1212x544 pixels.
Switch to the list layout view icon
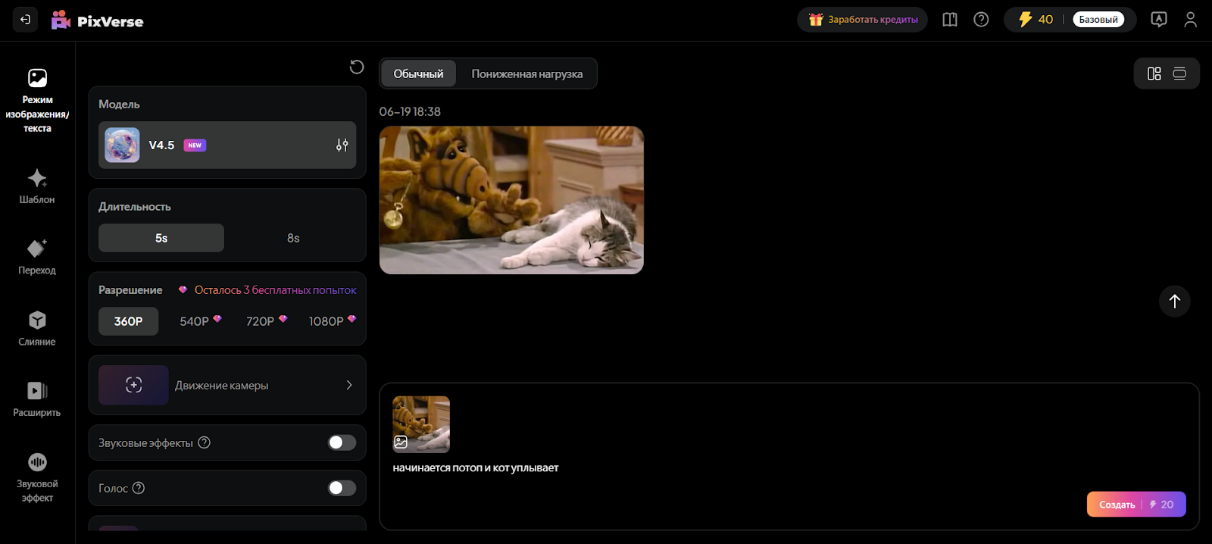point(1179,73)
